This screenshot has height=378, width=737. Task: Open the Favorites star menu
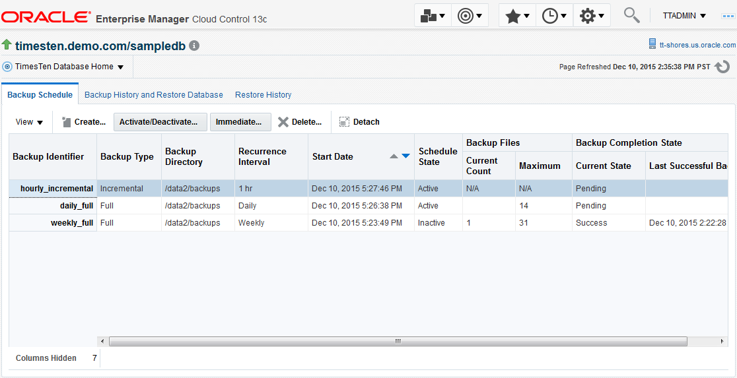point(517,16)
